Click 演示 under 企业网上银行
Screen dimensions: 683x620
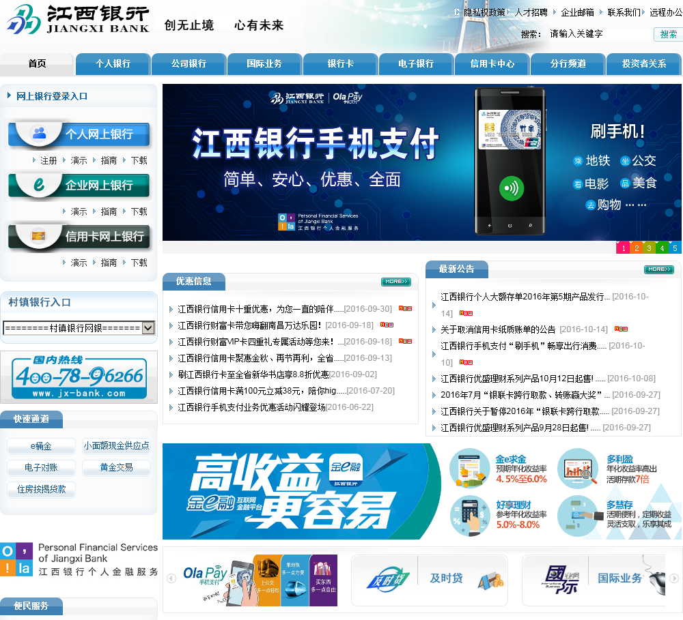[79, 211]
